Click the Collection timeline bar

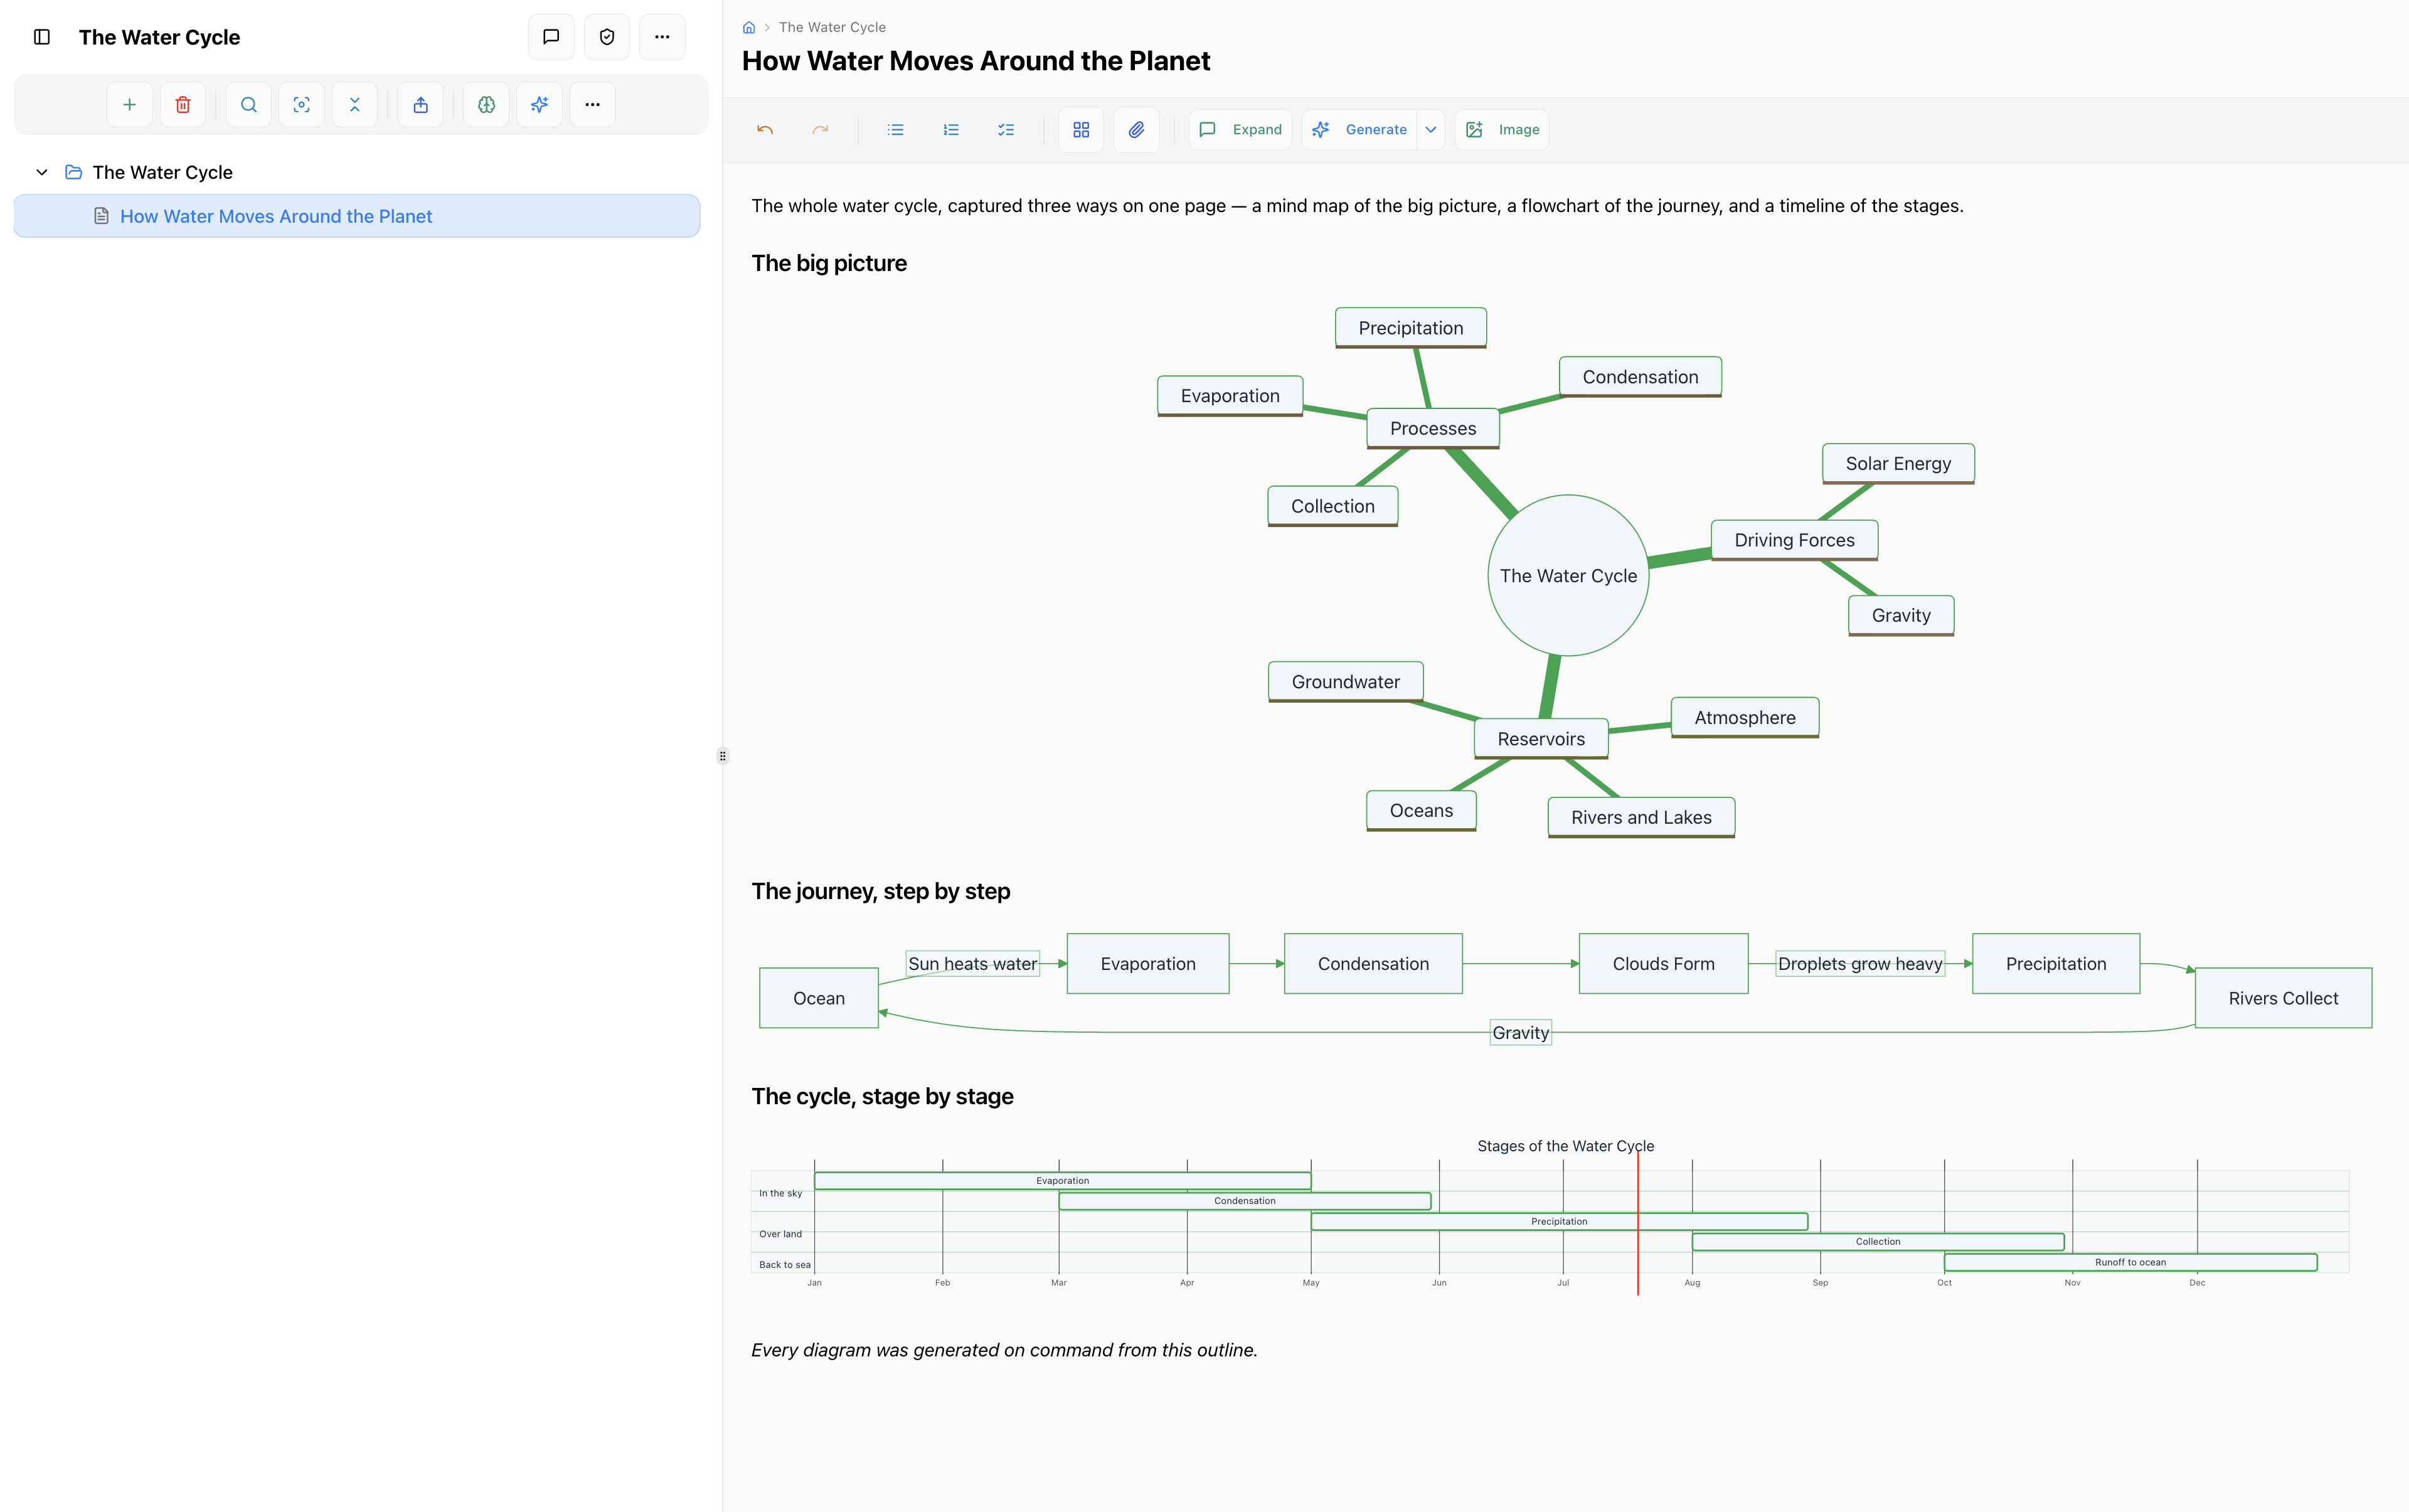(x=1878, y=1242)
